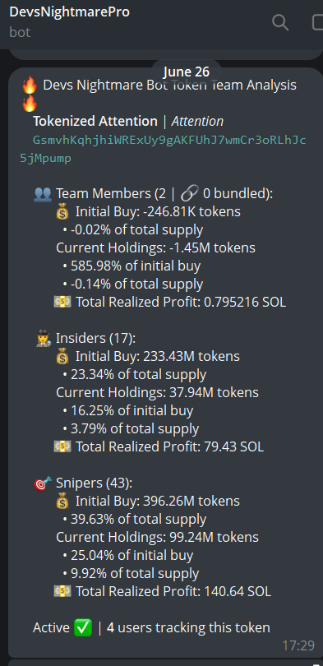The image size is (323, 666).
Task: Select the Tokenized Attention token name
Action: tap(95, 121)
